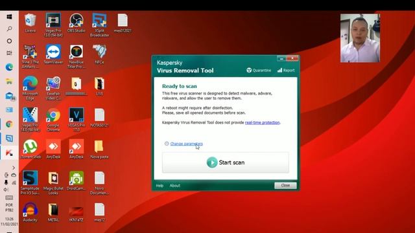Select the DroidCam desktop shortcut
The width and height of the screenshot is (415, 233).
[77, 181]
